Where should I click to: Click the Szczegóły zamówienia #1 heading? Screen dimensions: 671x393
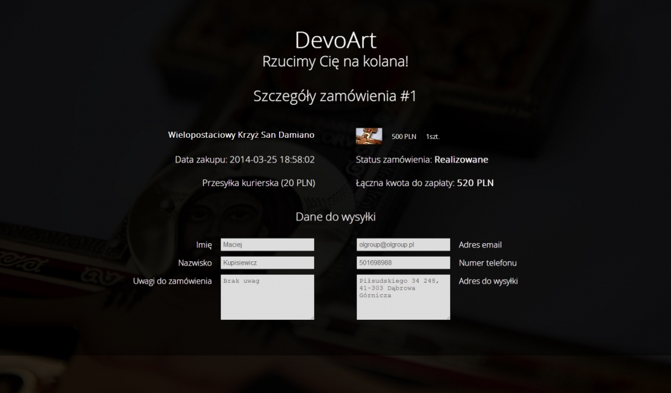pos(335,96)
